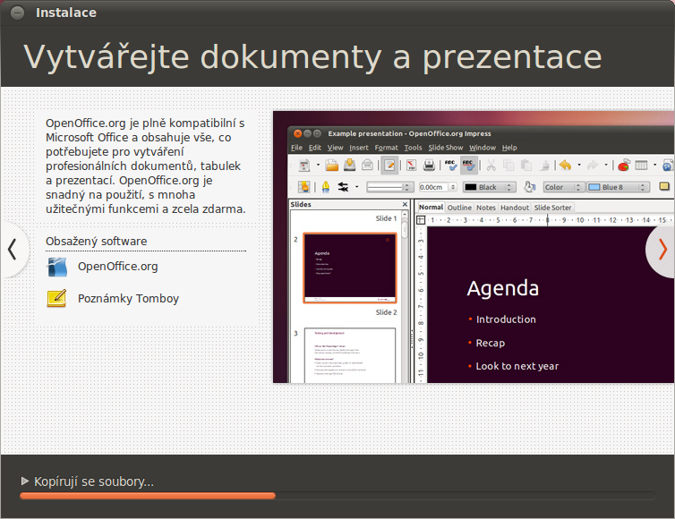This screenshot has height=519, width=675.
Task: Click the Arrow Style icon
Action: point(343,187)
